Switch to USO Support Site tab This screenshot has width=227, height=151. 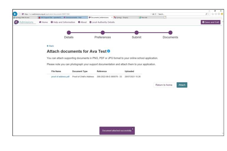point(50,17)
